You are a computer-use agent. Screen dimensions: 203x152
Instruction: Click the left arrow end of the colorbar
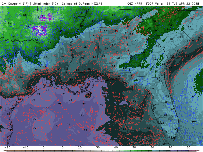pos(5,151)
